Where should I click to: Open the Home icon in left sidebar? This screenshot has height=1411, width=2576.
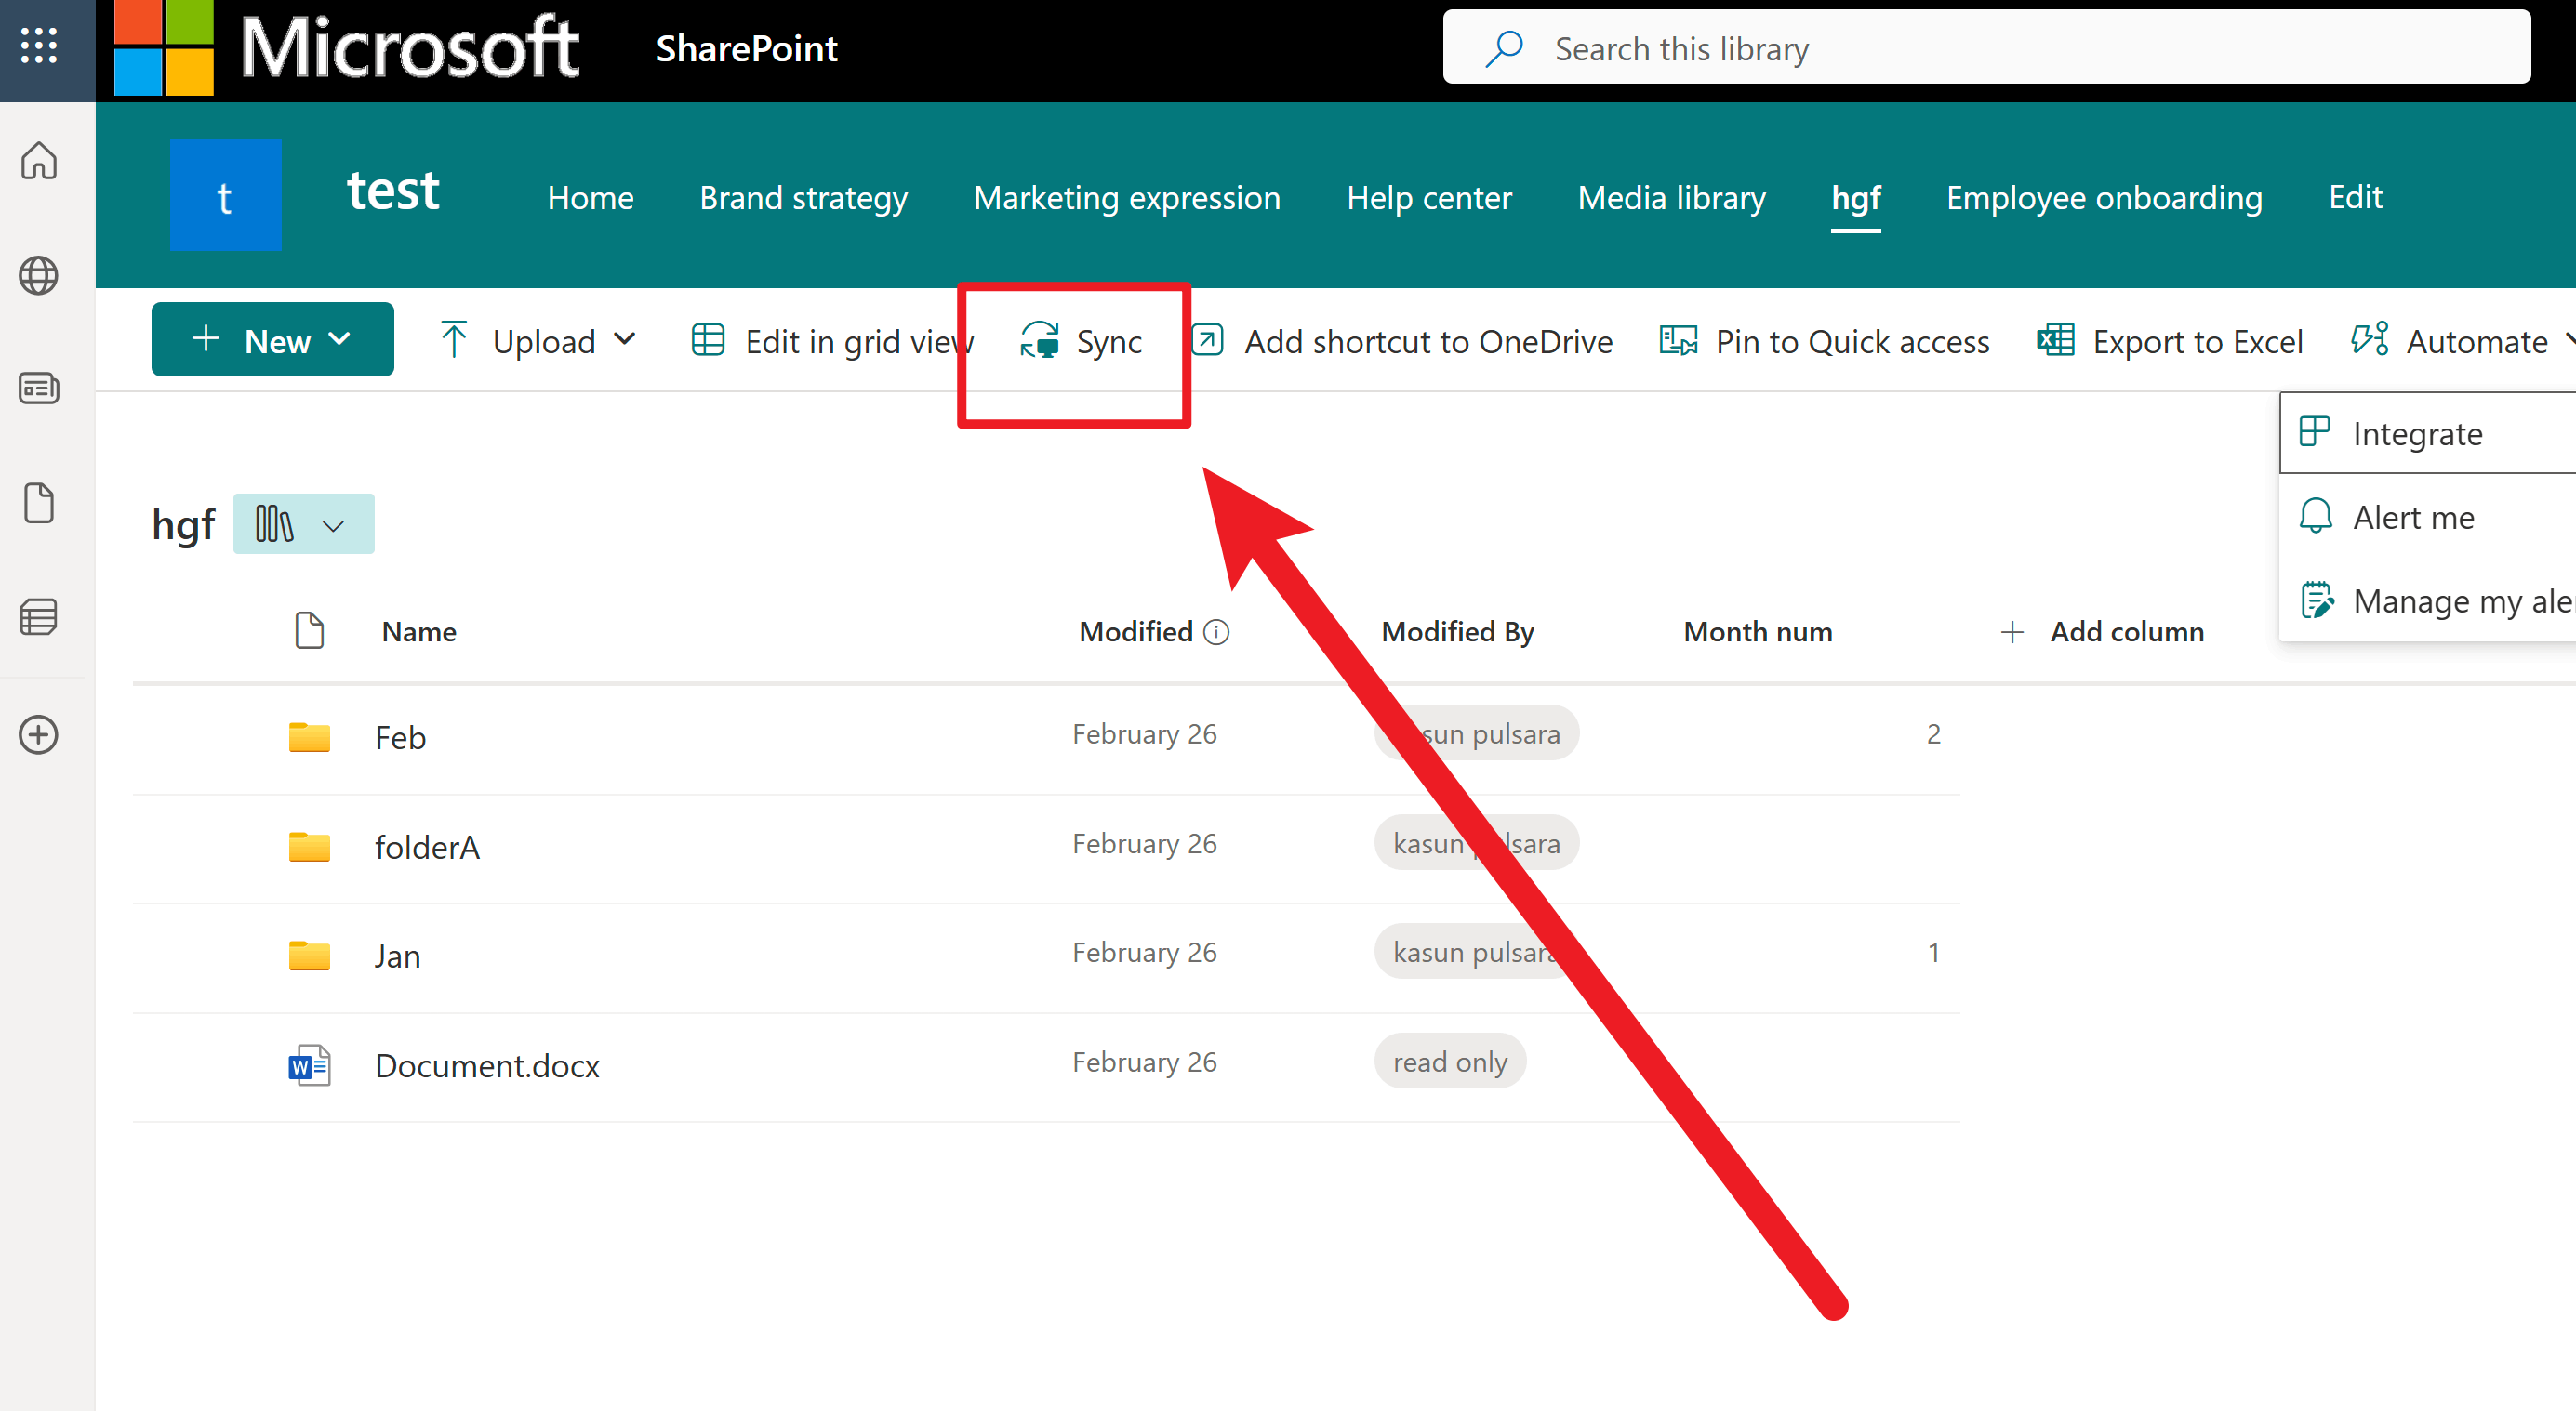pos(38,160)
